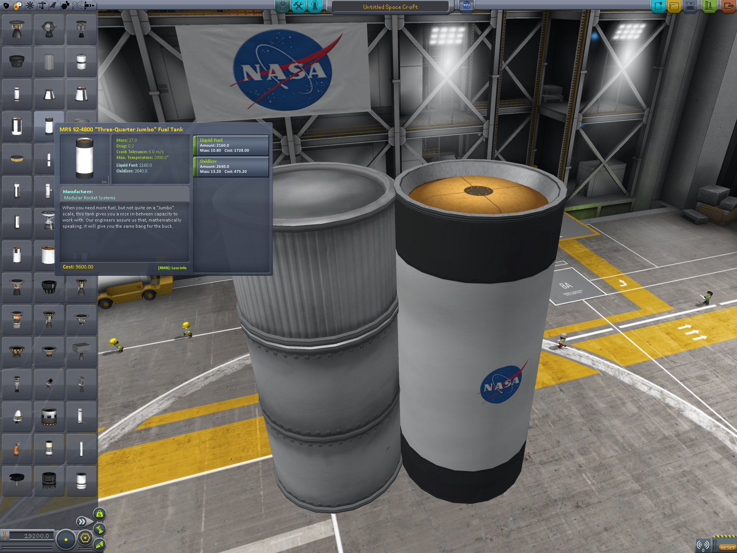Open the mission flag selector button
Screen dimensions: 737x553
point(467,5)
